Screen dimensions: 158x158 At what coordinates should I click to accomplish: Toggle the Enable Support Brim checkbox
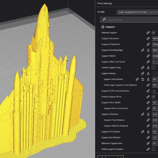click(x=153, y=97)
